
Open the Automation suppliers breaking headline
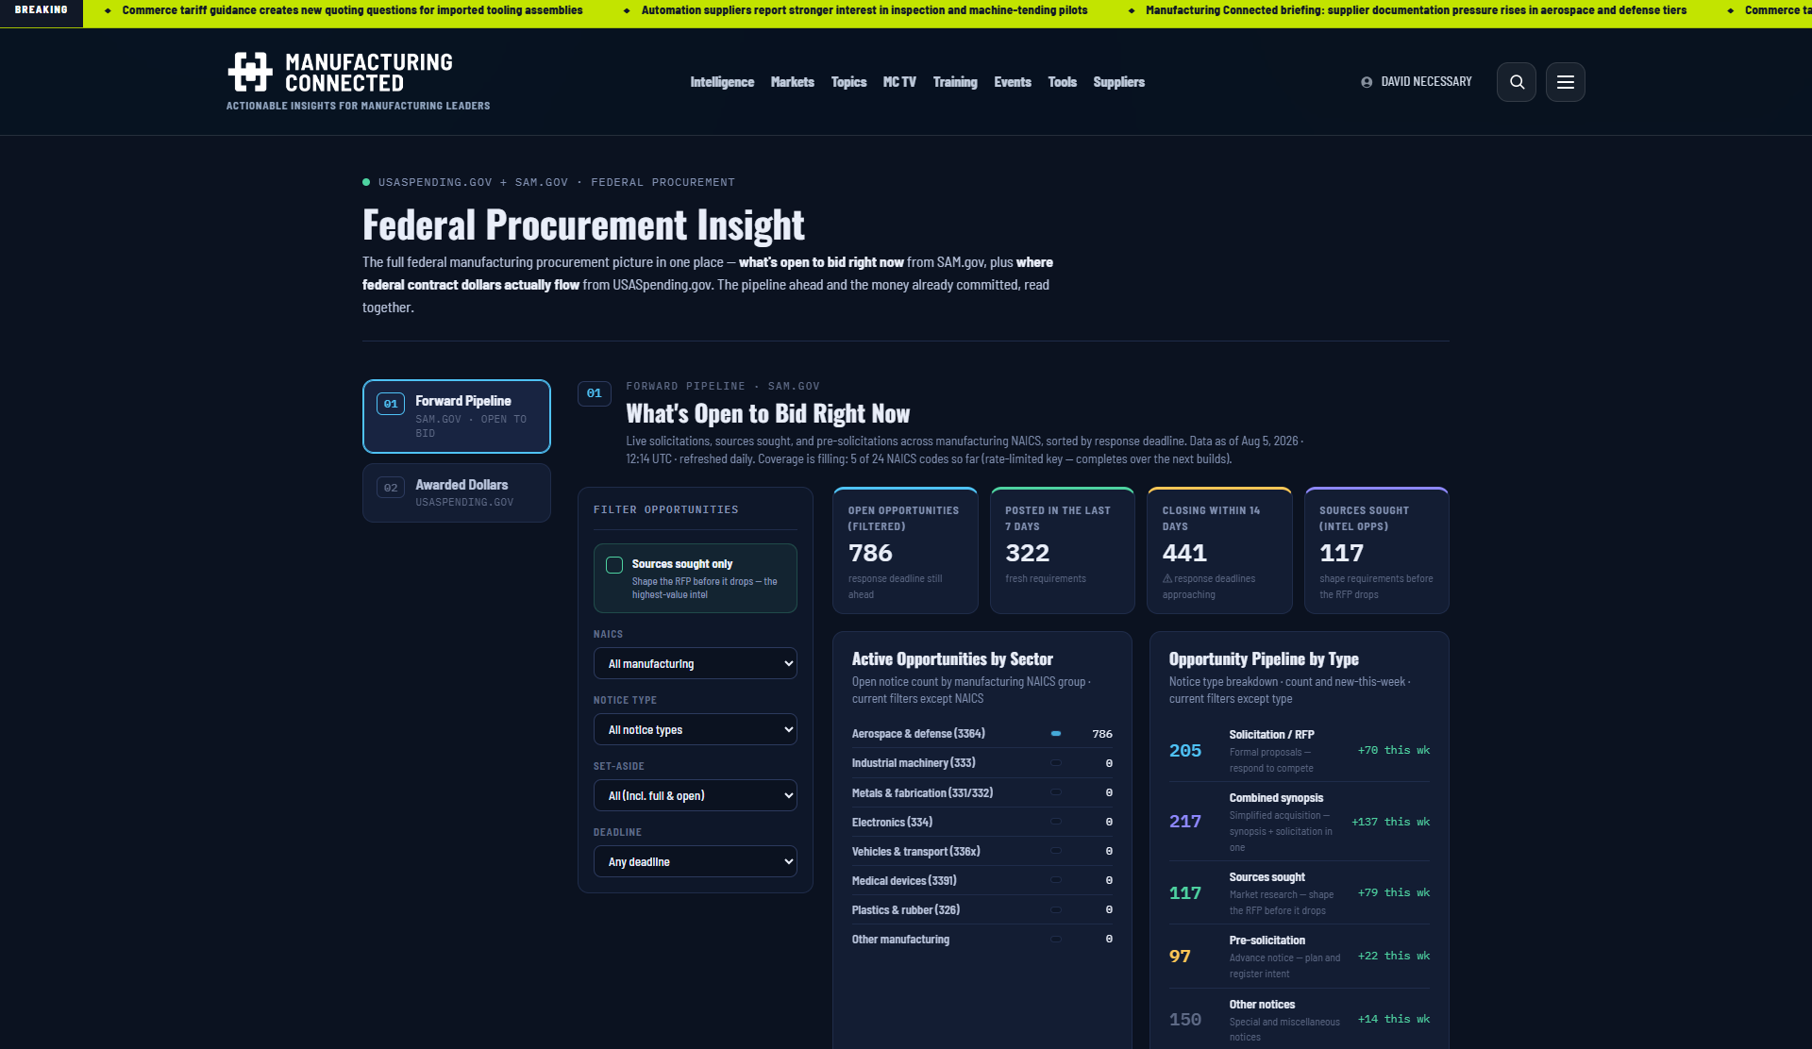click(x=864, y=10)
